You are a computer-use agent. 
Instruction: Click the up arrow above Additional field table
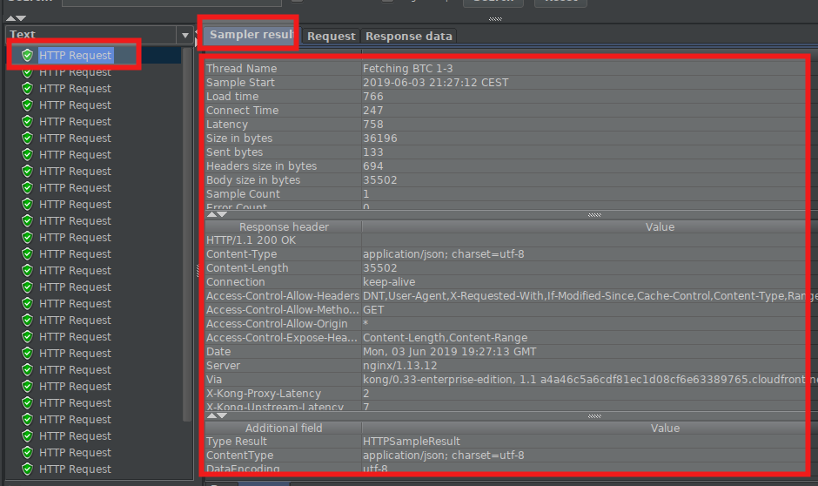[211, 416]
